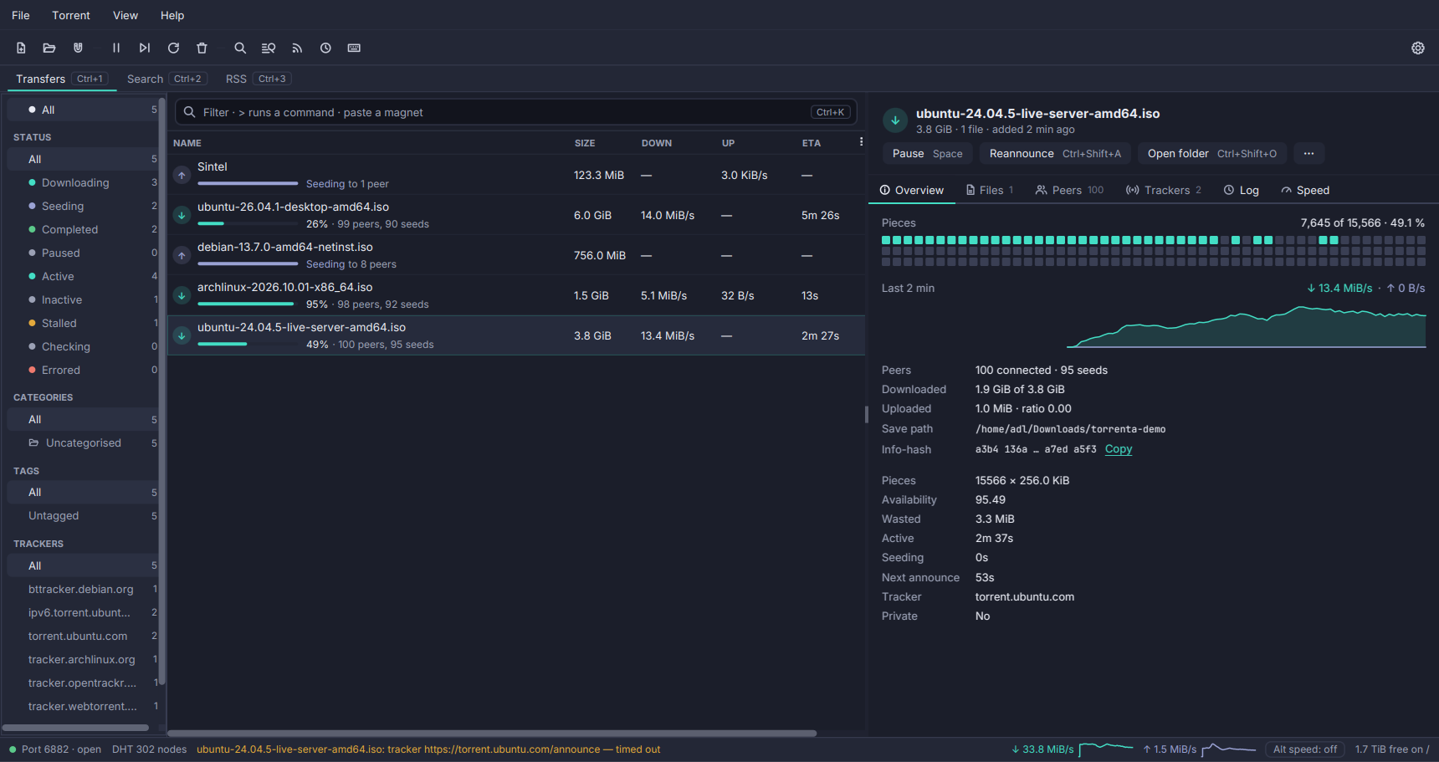The height and width of the screenshot is (762, 1439).
Task: Open the Trackers detail tab
Action: (1164, 190)
